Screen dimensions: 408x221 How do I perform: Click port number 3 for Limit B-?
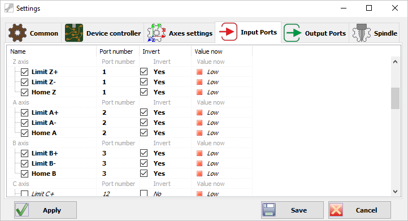click(x=104, y=163)
